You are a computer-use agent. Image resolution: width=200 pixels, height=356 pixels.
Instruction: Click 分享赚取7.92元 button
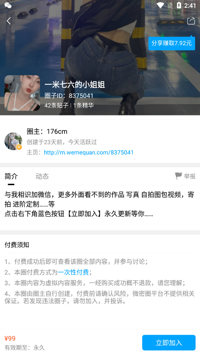pyautogui.click(x=171, y=43)
